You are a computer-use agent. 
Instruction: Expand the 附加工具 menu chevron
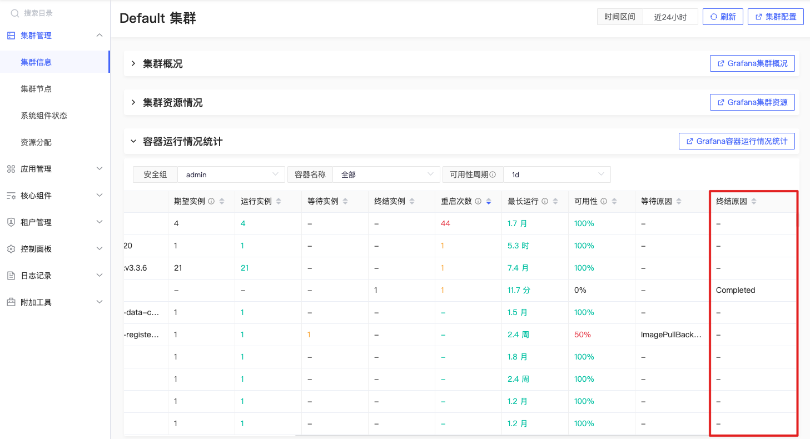100,302
